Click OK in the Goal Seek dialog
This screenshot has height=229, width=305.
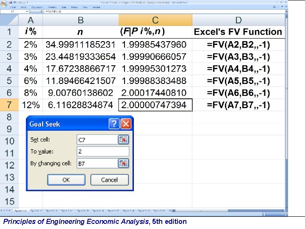click(66, 180)
